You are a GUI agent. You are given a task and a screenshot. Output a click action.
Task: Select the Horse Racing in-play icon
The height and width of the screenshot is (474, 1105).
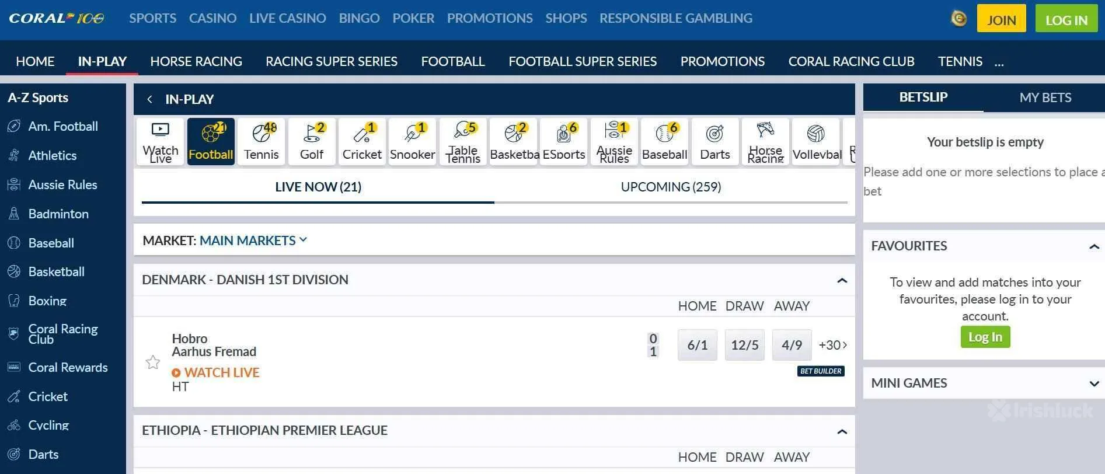pos(765,141)
